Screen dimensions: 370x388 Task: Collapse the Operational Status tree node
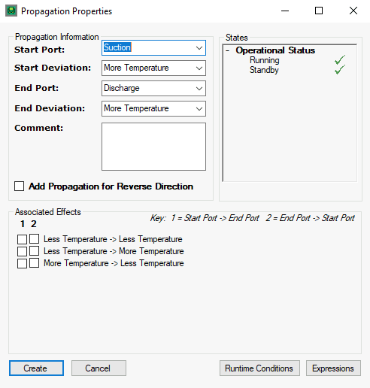(228, 50)
